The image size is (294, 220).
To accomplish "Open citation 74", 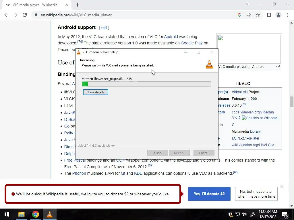I will tap(80, 42).
